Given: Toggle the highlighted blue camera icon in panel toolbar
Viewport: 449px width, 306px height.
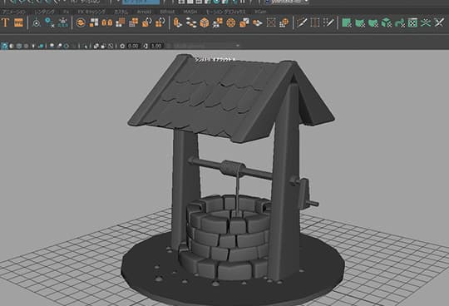Looking at the screenshot, I should 4,46.
